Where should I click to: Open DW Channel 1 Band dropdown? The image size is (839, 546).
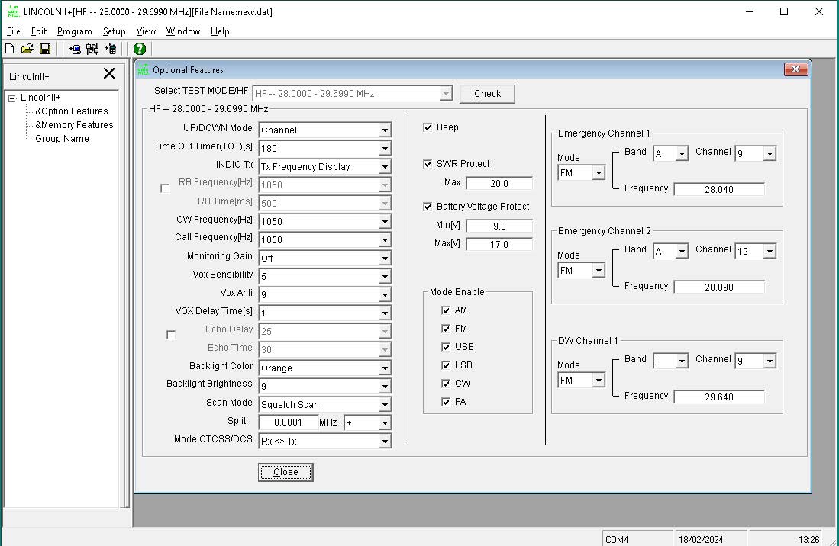(x=682, y=361)
